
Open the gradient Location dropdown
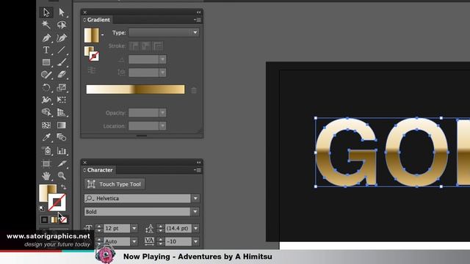[162, 126]
